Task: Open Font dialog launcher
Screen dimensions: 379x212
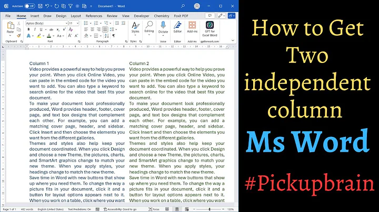Action: pos(79,41)
